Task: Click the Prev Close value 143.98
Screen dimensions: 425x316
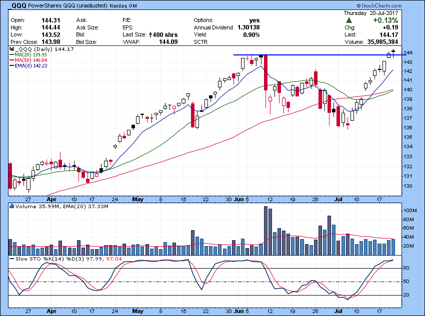Action: coord(50,42)
